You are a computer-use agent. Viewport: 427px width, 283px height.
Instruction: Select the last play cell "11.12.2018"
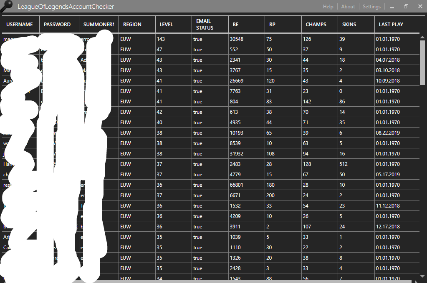coord(397,206)
